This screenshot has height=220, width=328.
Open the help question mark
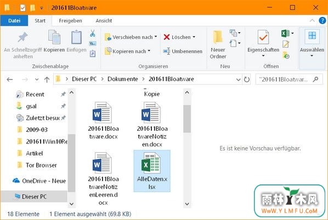click(322, 20)
